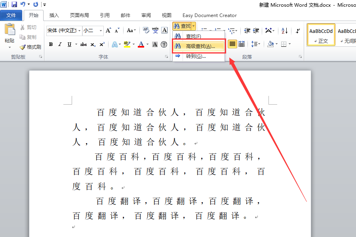The height and width of the screenshot is (237, 356).
Task: Click the Word application icon in title bar
Action: click(4, 4)
